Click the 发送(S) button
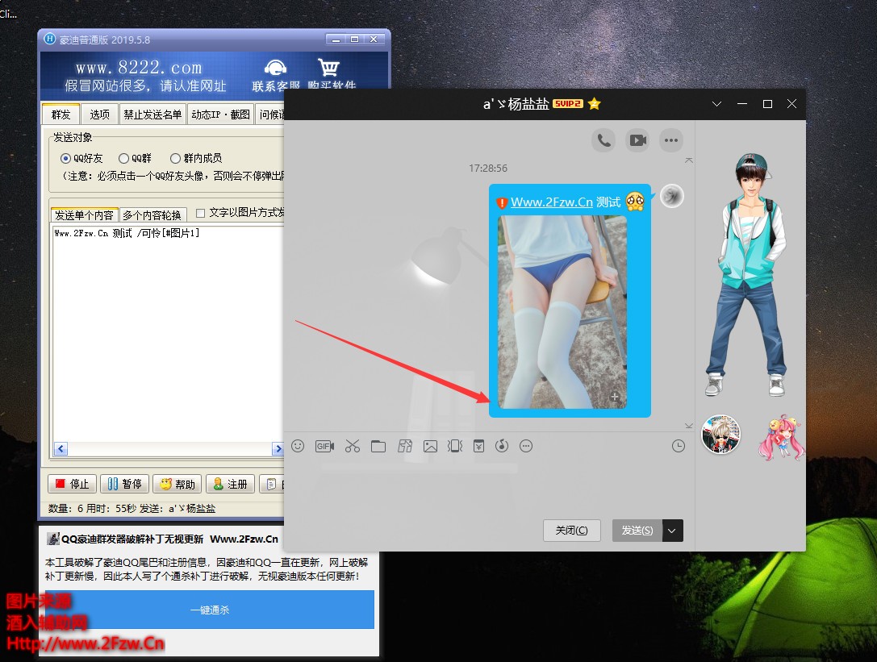Image resolution: width=877 pixels, height=662 pixels. point(637,531)
